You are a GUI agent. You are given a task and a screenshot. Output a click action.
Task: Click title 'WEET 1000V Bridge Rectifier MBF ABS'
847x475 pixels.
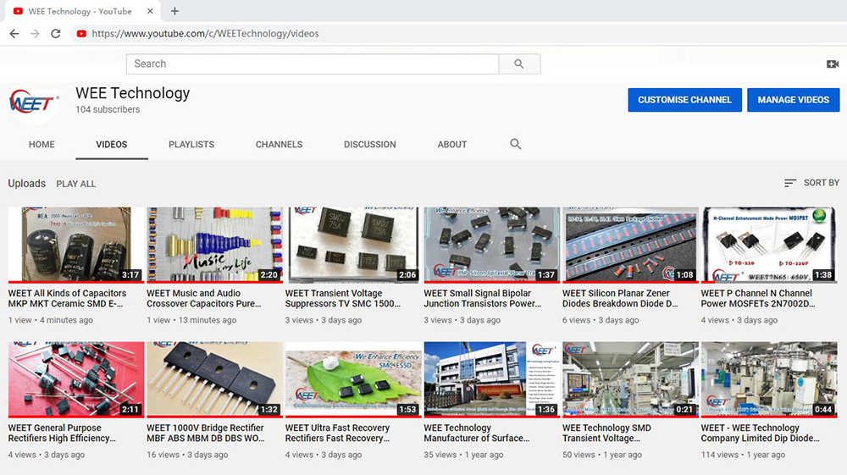[x=206, y=433]
